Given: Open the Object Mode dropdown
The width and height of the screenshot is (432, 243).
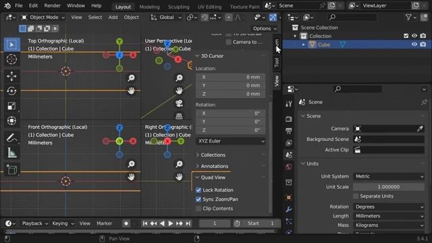Looking at the screenshot, I should (x=43, y=18).
